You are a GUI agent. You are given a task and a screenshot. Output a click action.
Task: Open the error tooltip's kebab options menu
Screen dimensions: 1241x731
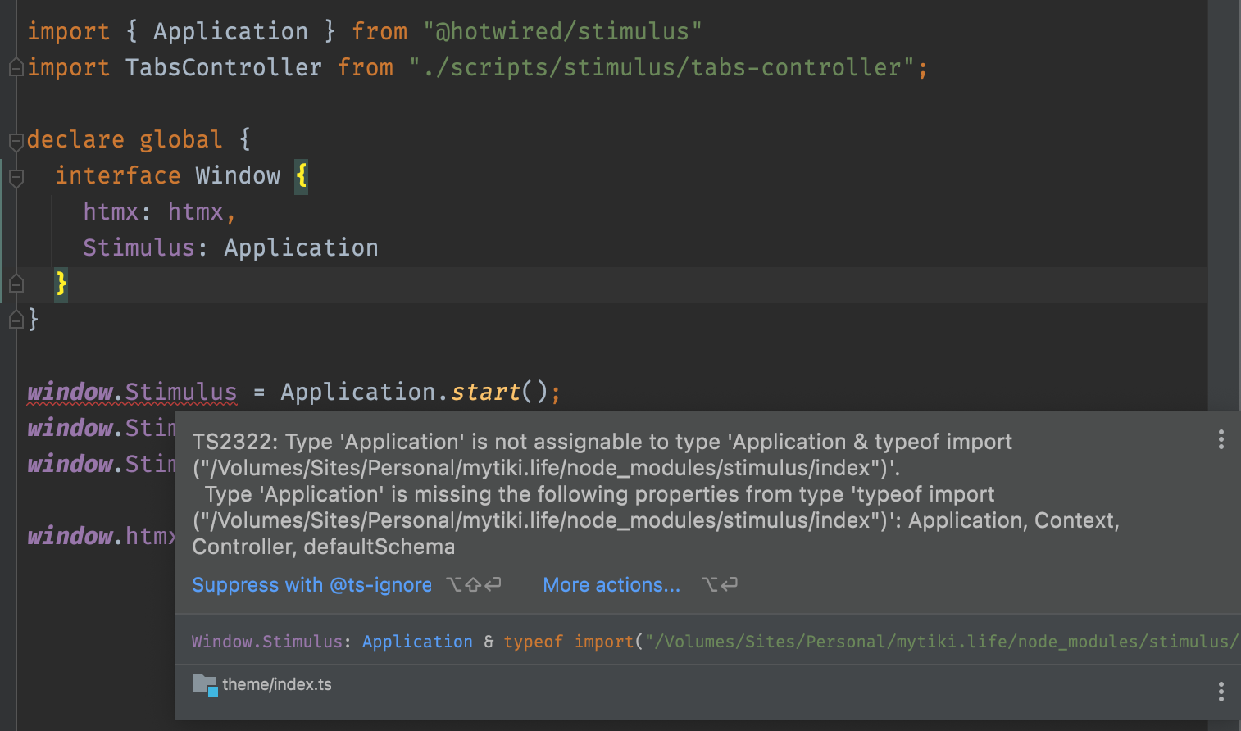pos(1221,440)
